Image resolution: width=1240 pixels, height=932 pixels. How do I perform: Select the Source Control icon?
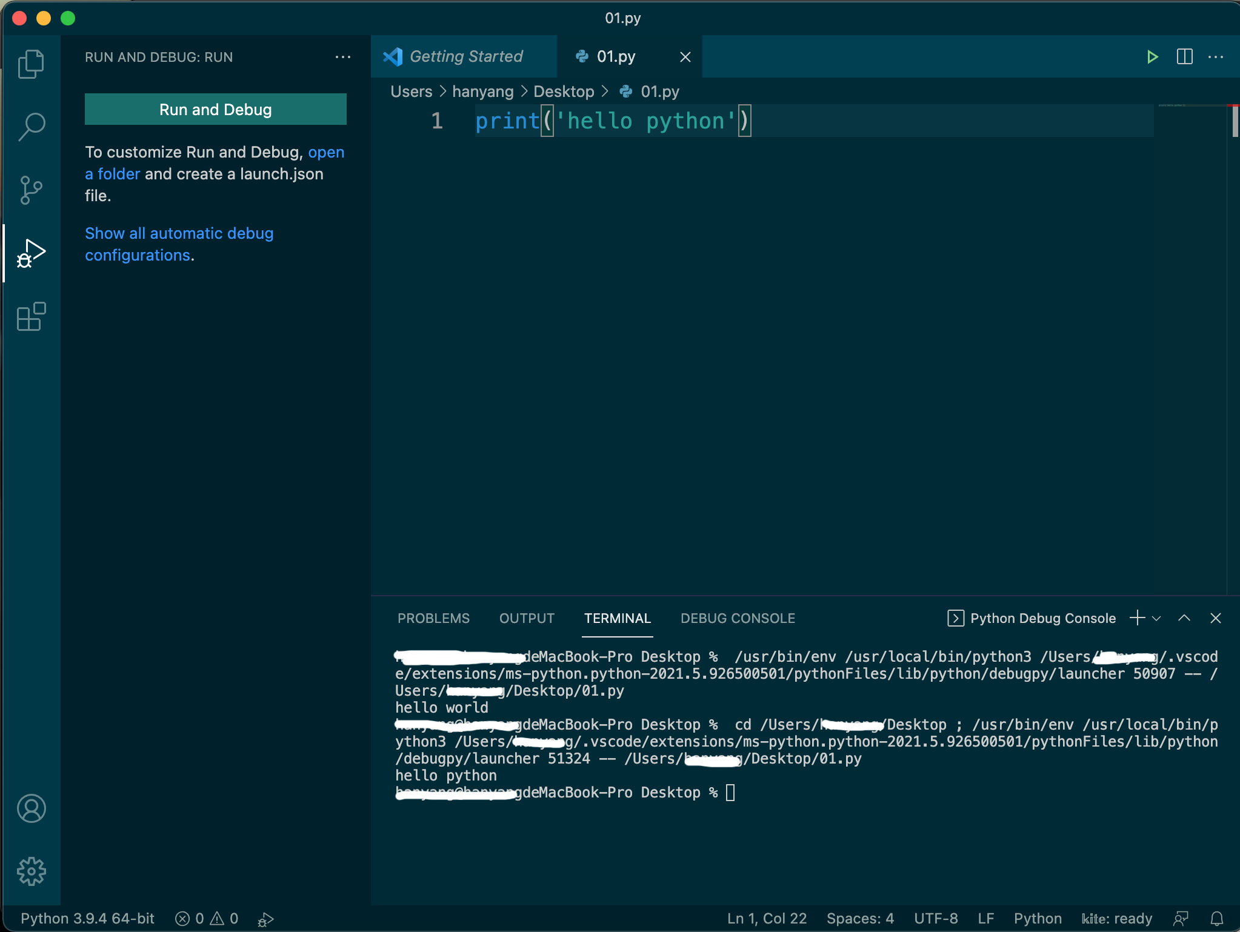(x=32, y=189)
